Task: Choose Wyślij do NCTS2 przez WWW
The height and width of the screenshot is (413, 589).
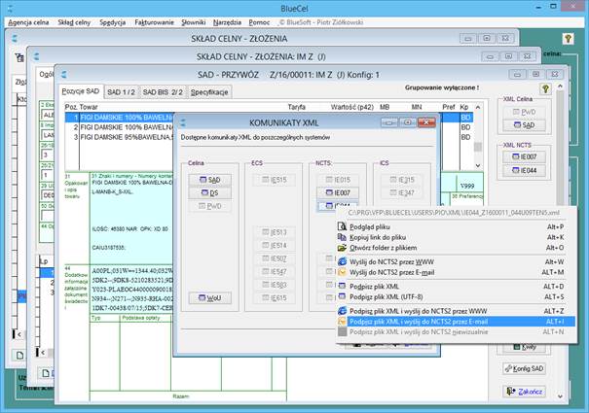Action: tap(456, 261)
